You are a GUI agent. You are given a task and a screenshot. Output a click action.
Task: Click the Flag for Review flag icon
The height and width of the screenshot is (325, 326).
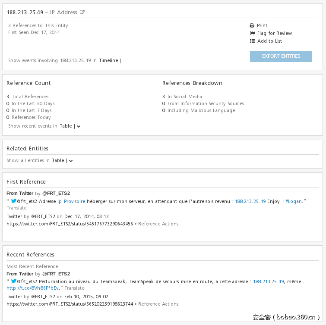click(x=252, y=33)
